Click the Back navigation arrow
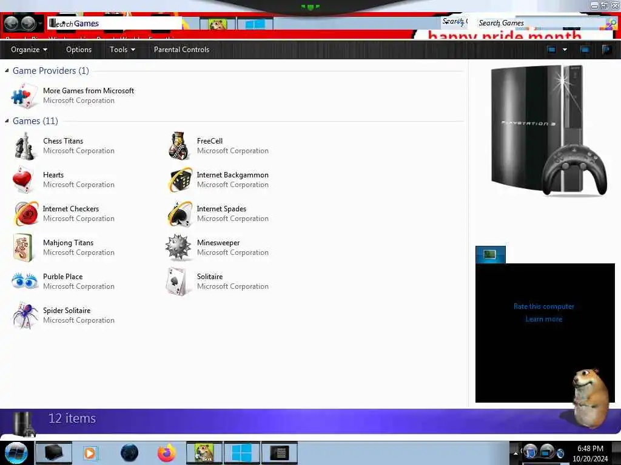Viewport: 621px width, 465px height. pyautogui.click(x=11, y=24)
